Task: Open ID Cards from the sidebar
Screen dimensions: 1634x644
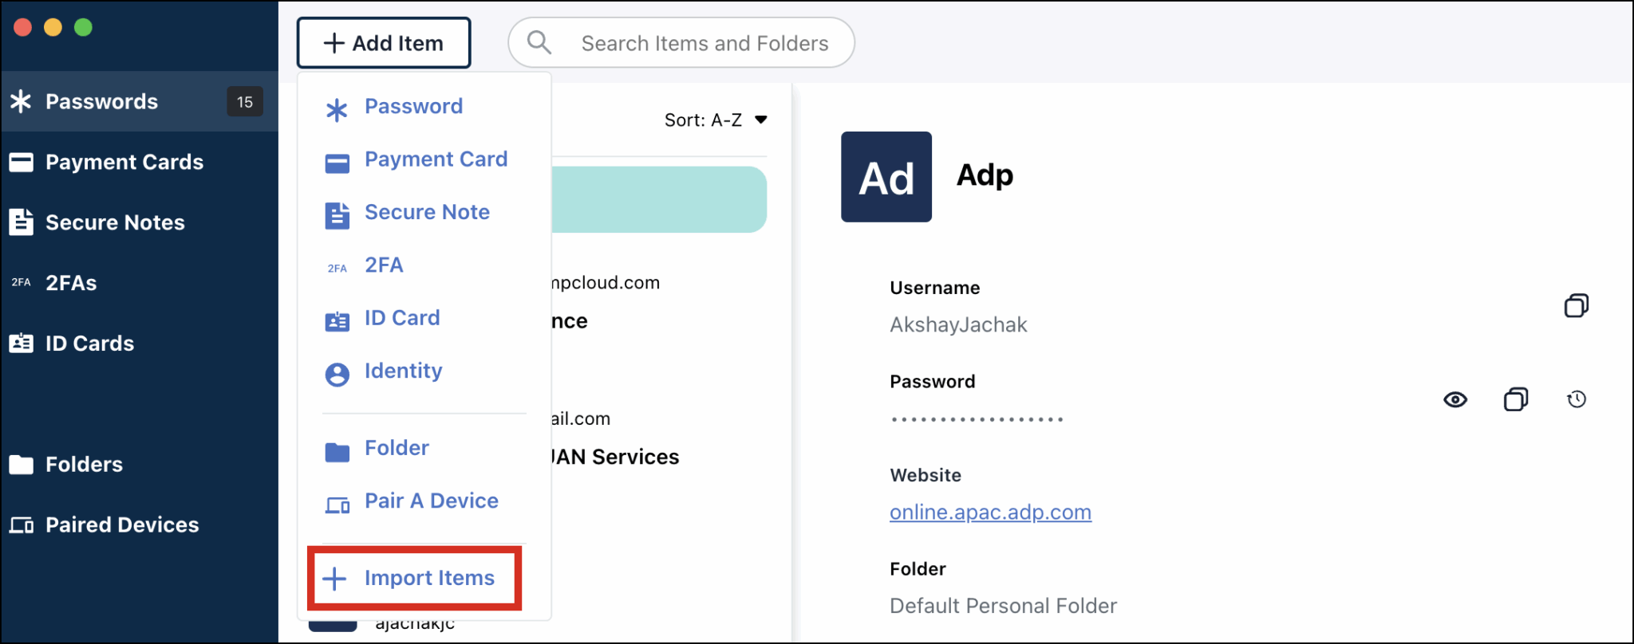Action: click(x=89, y=343)
